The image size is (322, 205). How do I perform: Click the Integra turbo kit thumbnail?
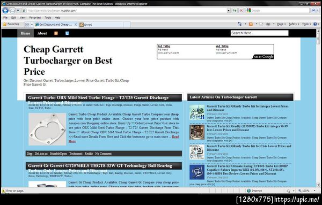click(197, 112)
